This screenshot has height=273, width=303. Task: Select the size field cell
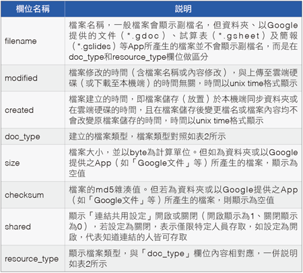tap(33, 163)
